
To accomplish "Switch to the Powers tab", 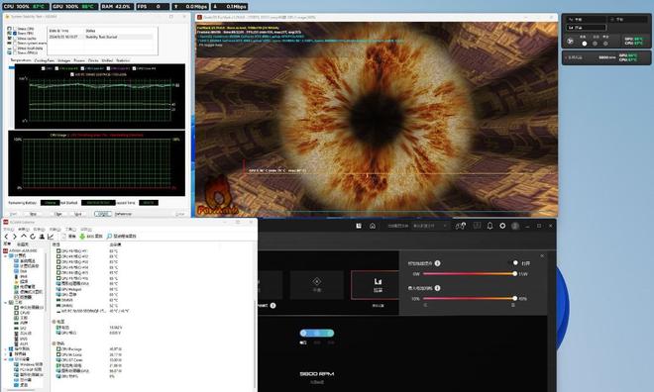I will (79, 60).
